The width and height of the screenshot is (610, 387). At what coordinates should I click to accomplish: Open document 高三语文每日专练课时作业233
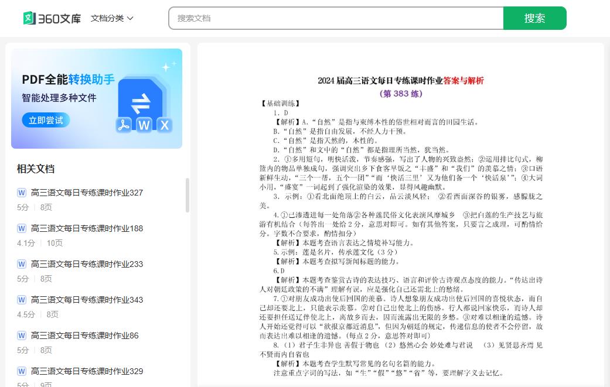coord(87,264)
